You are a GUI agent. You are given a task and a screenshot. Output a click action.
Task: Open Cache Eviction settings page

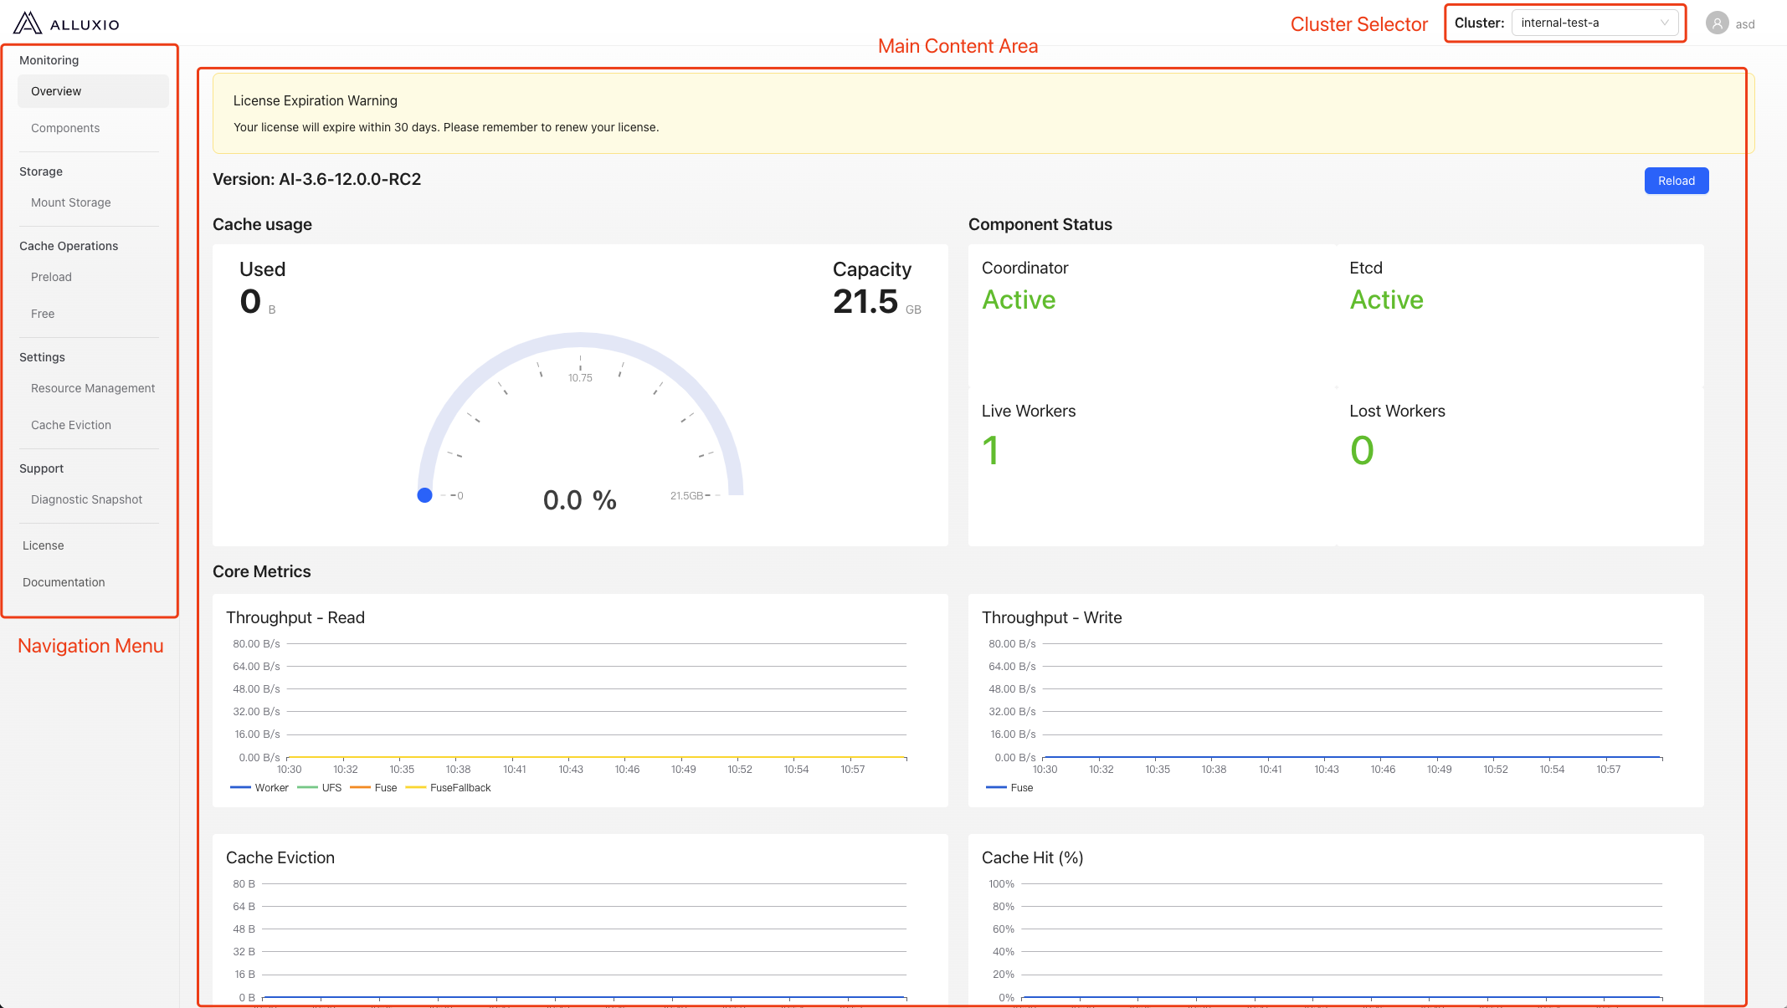(71, 425)
